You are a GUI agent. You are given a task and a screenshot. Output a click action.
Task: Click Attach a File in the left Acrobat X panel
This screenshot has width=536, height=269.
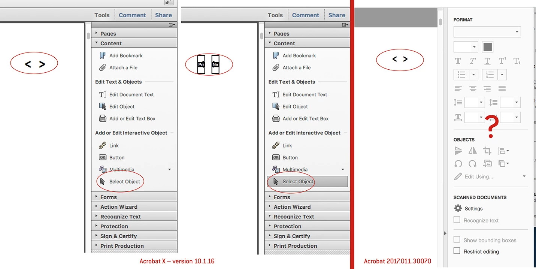[x=118, y=67]
